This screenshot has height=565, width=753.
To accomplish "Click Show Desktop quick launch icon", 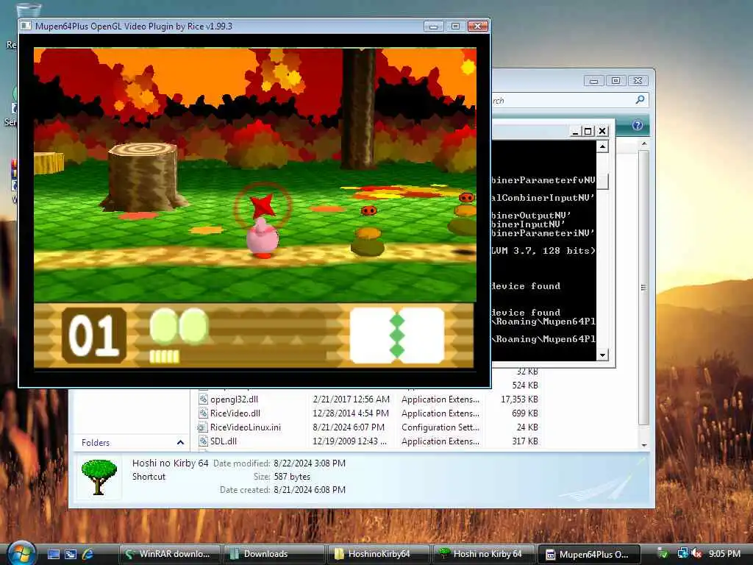I will 53,554.
